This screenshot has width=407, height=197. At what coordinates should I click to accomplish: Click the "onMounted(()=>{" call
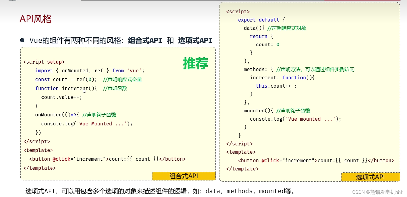click(x=57, y=115)
